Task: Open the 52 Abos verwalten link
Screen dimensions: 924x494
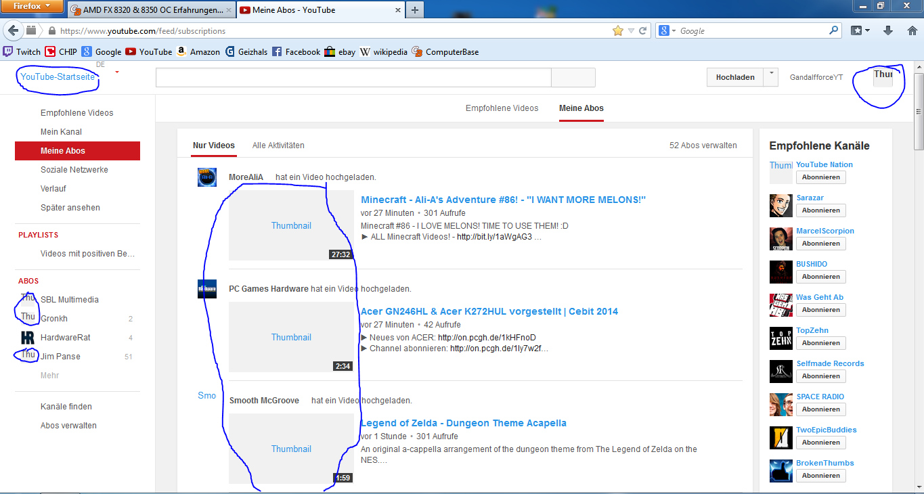Action: pyautogui.click(x=703, y=145)
